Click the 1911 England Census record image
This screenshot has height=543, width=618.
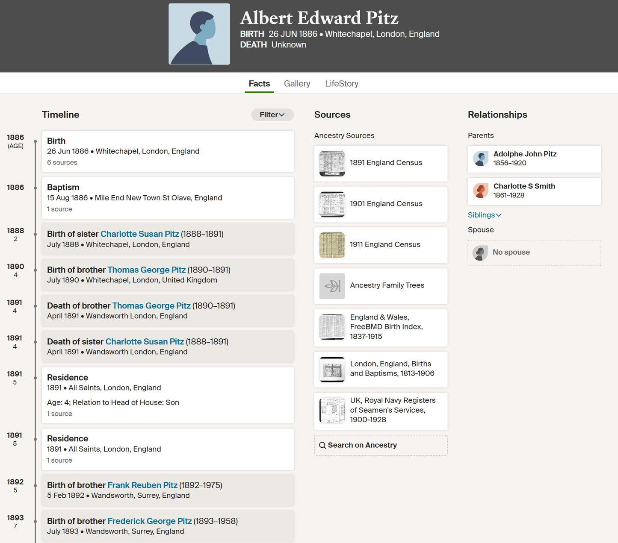(332, 245)
